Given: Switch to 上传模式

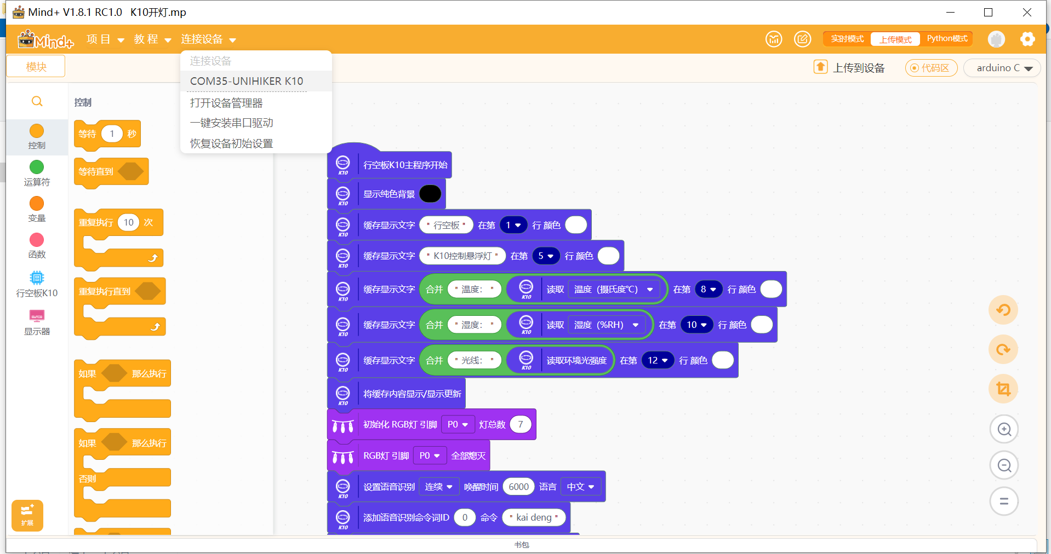Looking at the screenshot, I should coord(895,39).
